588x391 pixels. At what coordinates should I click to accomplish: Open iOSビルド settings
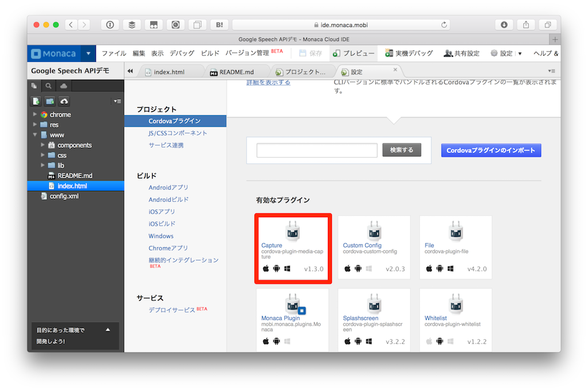coord(161,224)
